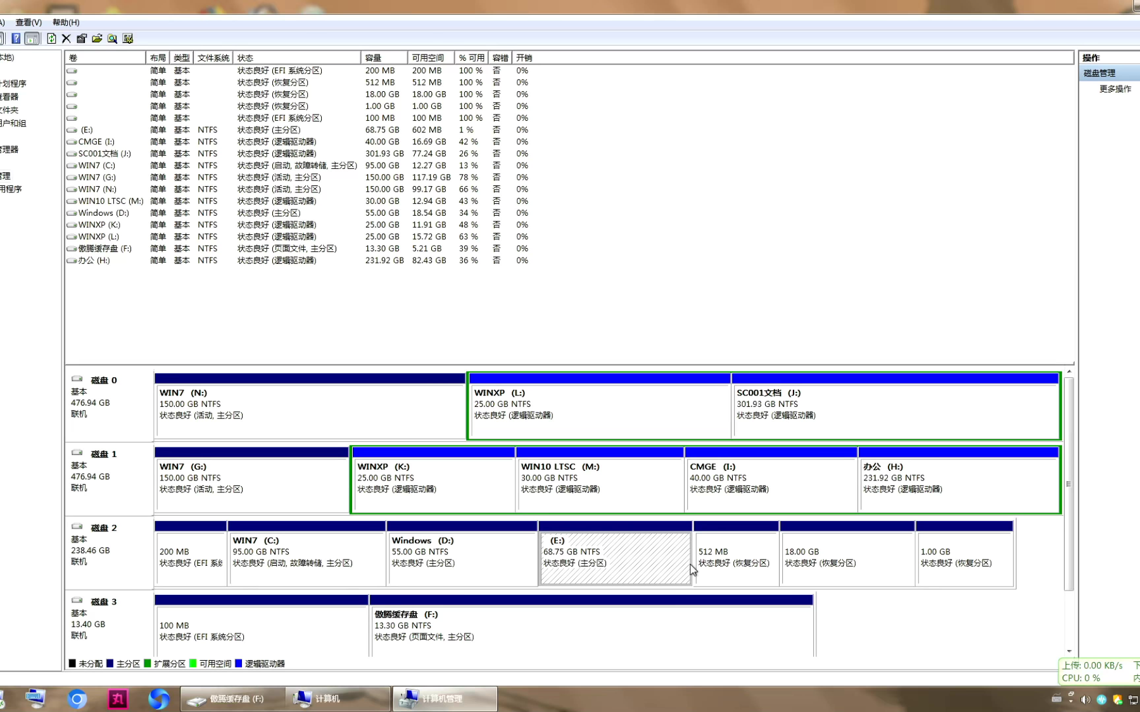Image resolution: width=1140 pixels, height=712 pixels.
Task: Click the 磁盘 2 disk label
Action: (104, 528)
